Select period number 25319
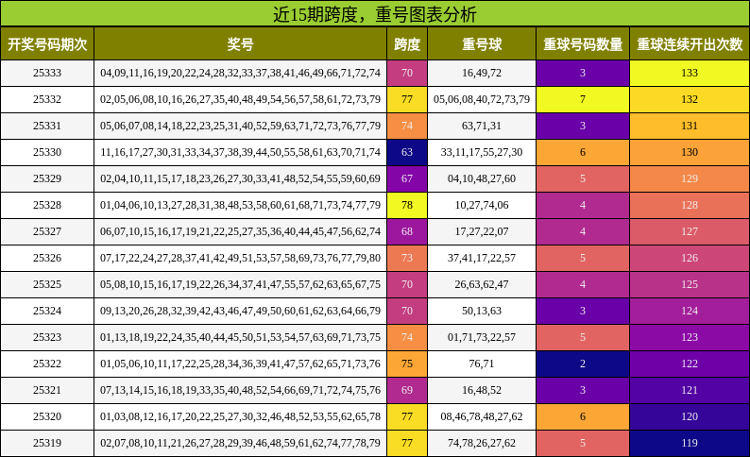The height and width of the screenshot is (457, 750). [47, 443]
